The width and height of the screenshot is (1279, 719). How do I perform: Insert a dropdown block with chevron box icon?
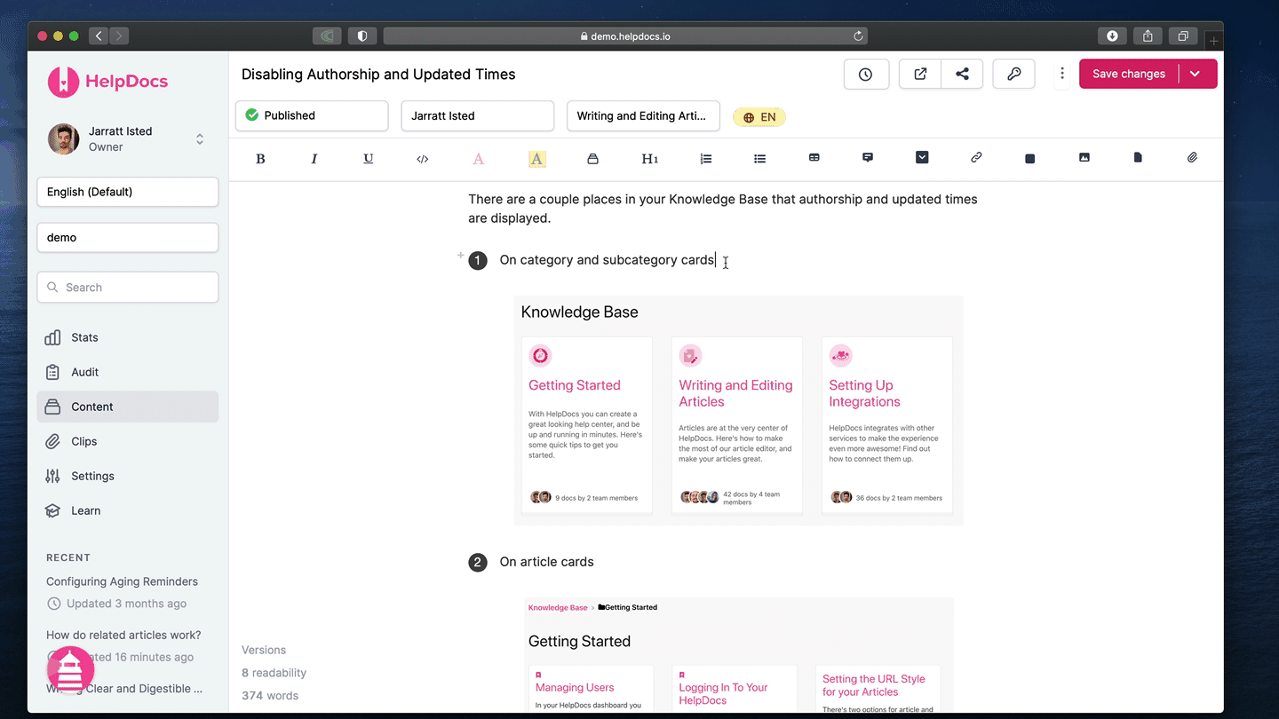(x=922, y=157)
